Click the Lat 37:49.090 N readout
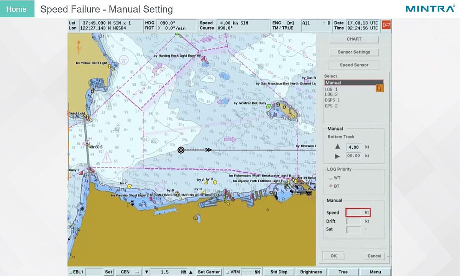 tap(107, 23)
